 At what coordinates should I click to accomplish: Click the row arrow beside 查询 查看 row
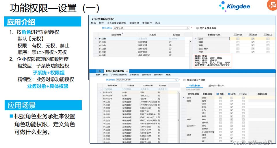click(x=183, y=98)
